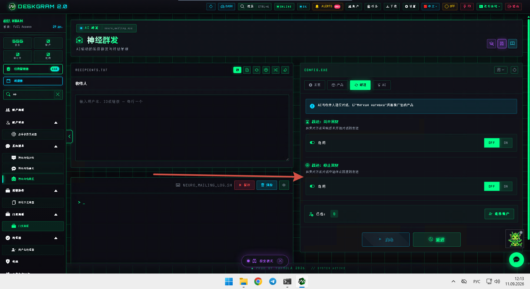Click the 666 tasks stat card
530x289 pixels.
click(x=18, y=43)
